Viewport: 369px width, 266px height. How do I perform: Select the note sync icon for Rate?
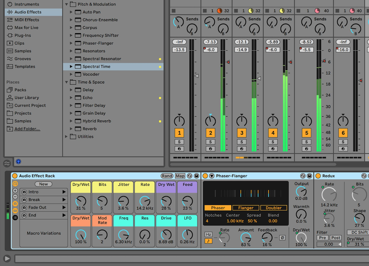tap(208, 241)
